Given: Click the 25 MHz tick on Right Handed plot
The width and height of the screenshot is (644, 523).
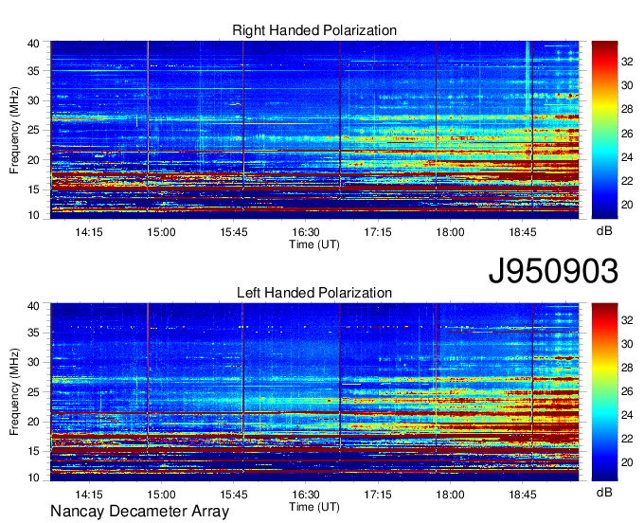Looking at the screenshot, I should (x=33, y=130).
